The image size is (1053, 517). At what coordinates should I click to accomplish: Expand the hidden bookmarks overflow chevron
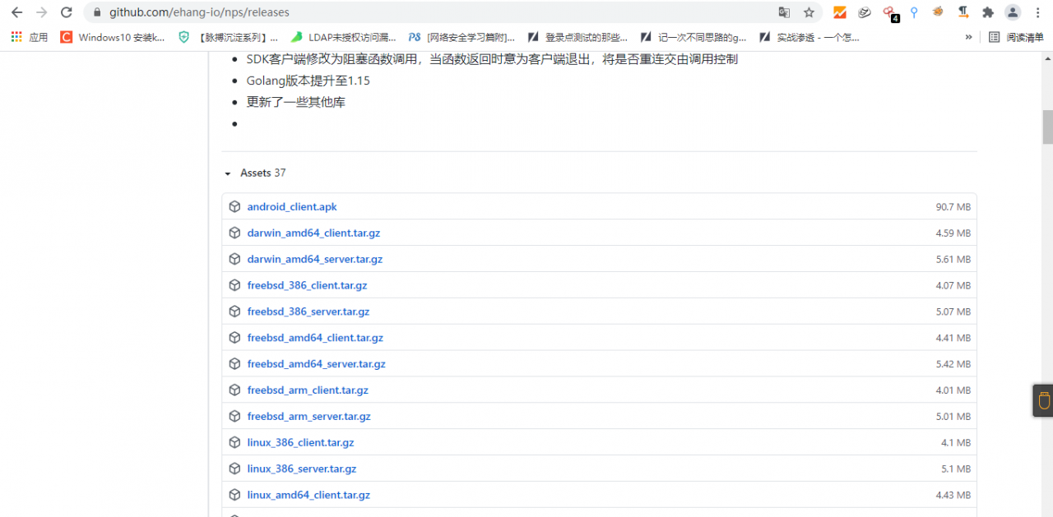[x=968, y=37]
